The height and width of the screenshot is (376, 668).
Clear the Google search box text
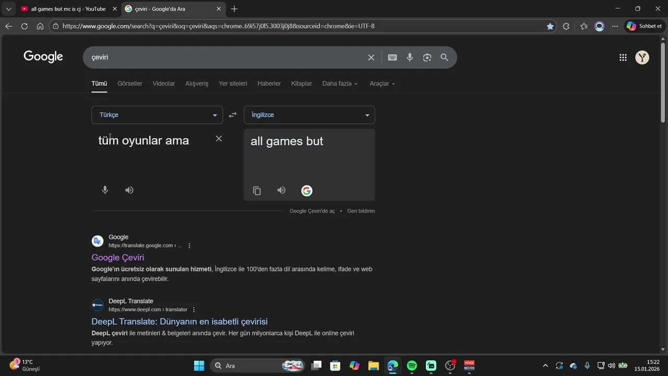tap(371, 57)
